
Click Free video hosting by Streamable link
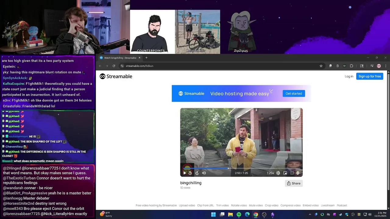(156, 205)
